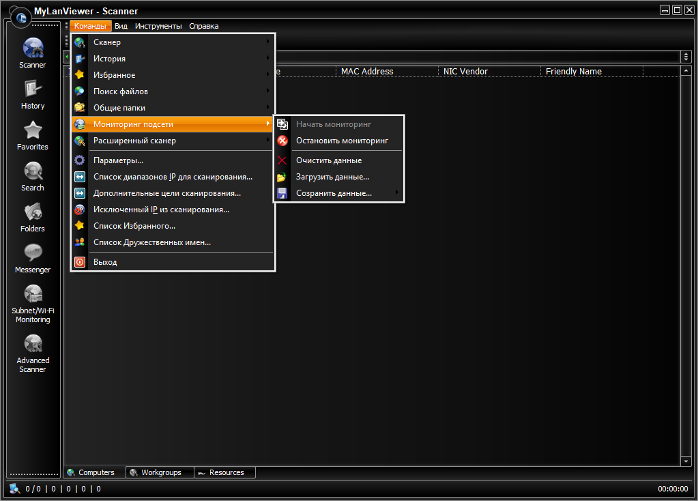
Task: Click the red Выход power icon
Action: click(x=80, y=262)
